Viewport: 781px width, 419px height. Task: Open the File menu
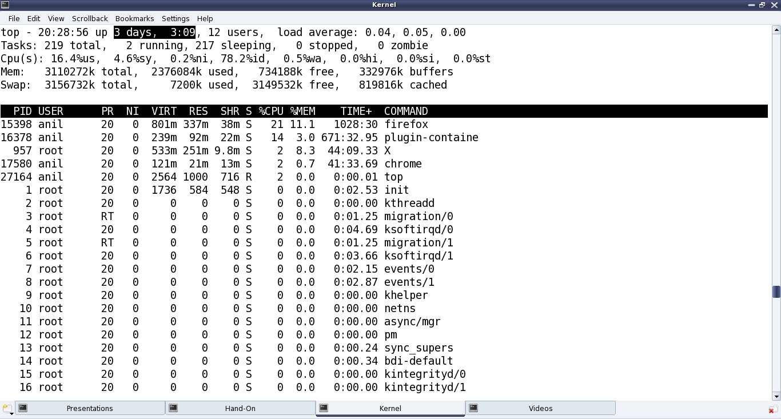(x=14, y=18)
